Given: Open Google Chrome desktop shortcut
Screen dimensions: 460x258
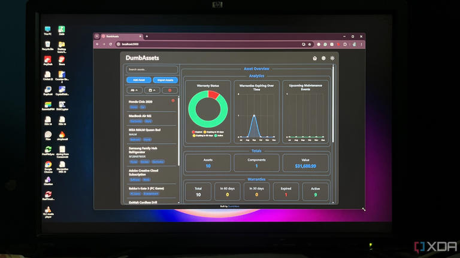Looking at the screenshot, I should (47, 165).
